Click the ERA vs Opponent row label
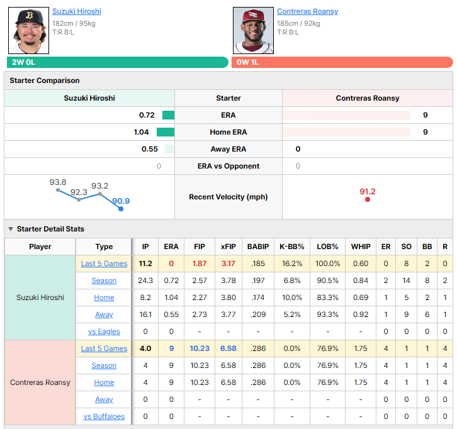Image resolution: width=457 pixels, height=429 pixels. click(x=228, y=166)
